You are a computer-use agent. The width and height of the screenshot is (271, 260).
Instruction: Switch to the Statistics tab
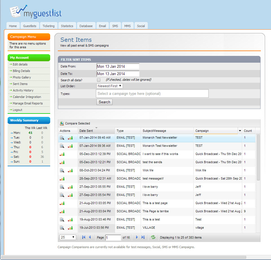pos(67,26)
